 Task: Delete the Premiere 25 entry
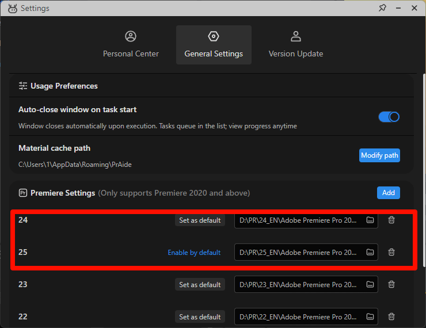tap(391, 253)
